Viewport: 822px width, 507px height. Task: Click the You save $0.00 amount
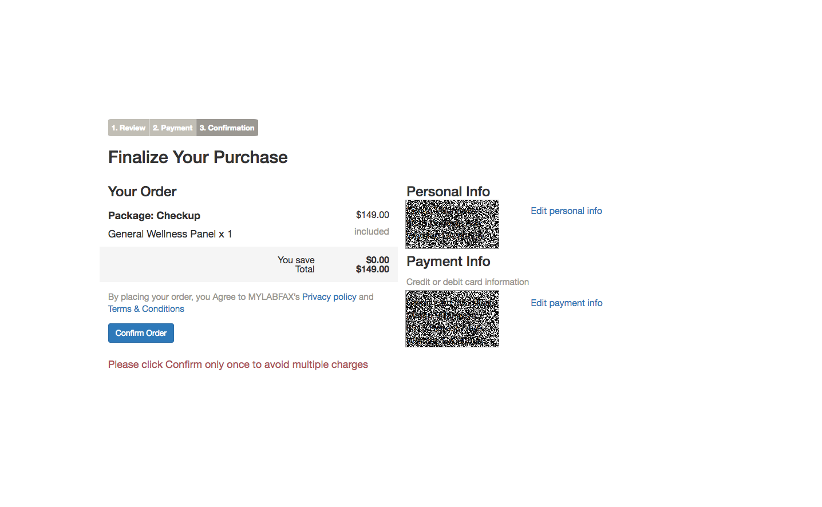(377, 260)
